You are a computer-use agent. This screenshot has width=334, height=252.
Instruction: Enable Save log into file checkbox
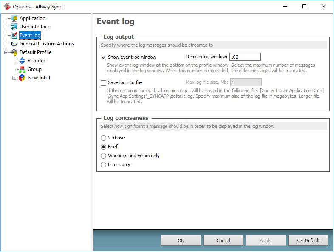pos(104,83)
